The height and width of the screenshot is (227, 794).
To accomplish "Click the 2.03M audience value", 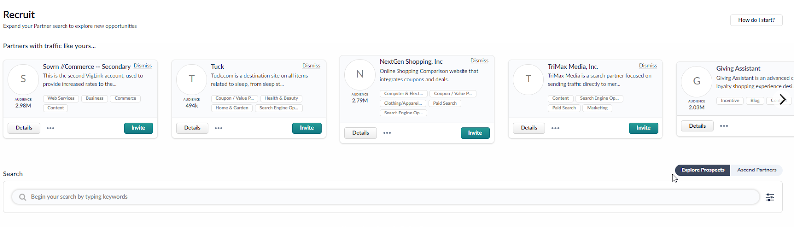I will pyautogui.click(x=697, y=108).
